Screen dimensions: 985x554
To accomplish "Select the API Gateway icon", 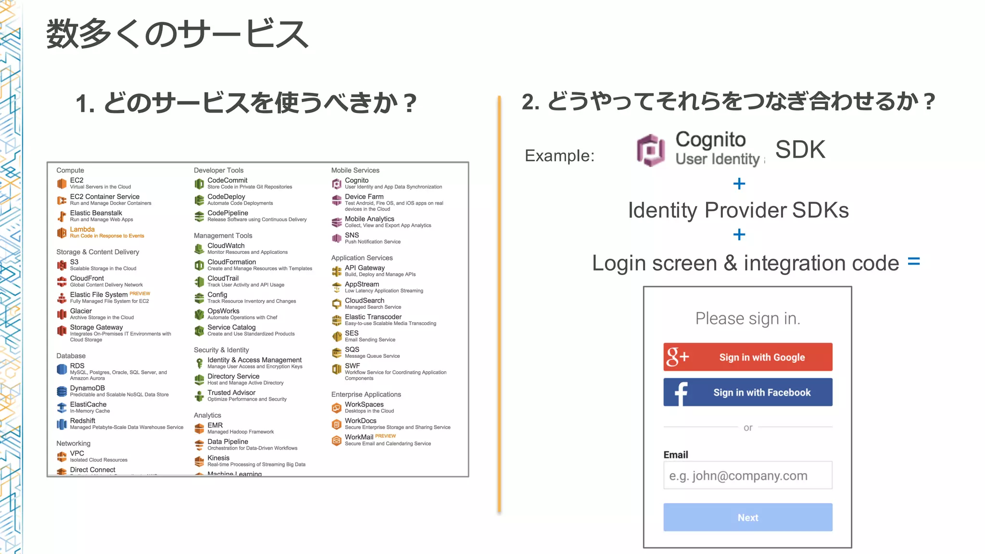I will click(x=337, y=271).
